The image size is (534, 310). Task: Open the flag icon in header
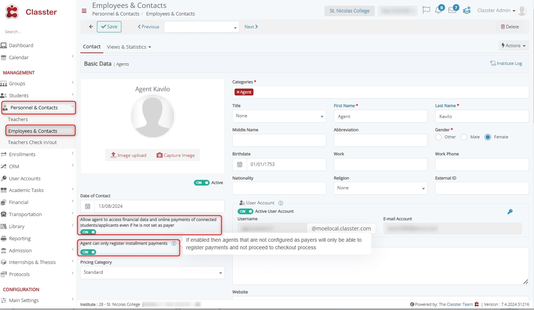[x=426, y=10]
